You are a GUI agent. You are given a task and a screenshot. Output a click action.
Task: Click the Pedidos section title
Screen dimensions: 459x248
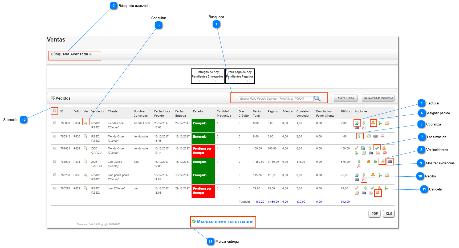pyautogui.click(x=63, y=98)
